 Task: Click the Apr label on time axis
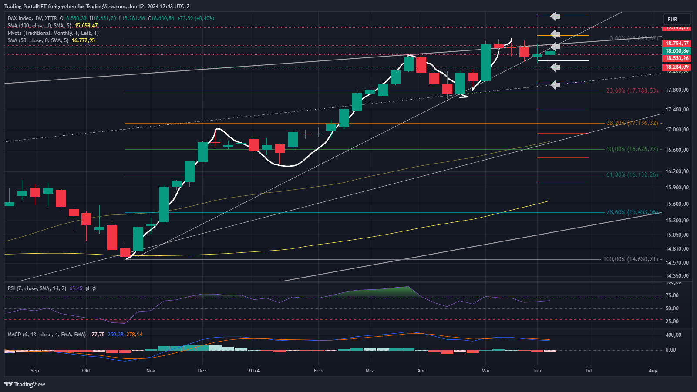point(421,371)
